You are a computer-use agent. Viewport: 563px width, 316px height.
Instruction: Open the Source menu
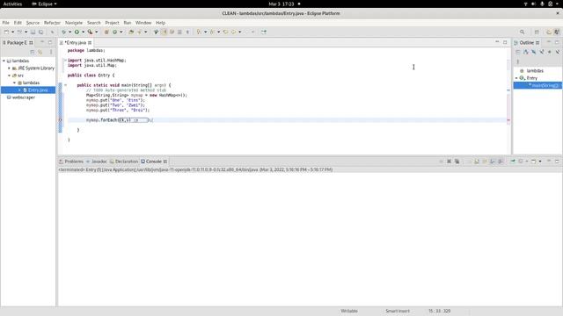(x=33, y=23)
